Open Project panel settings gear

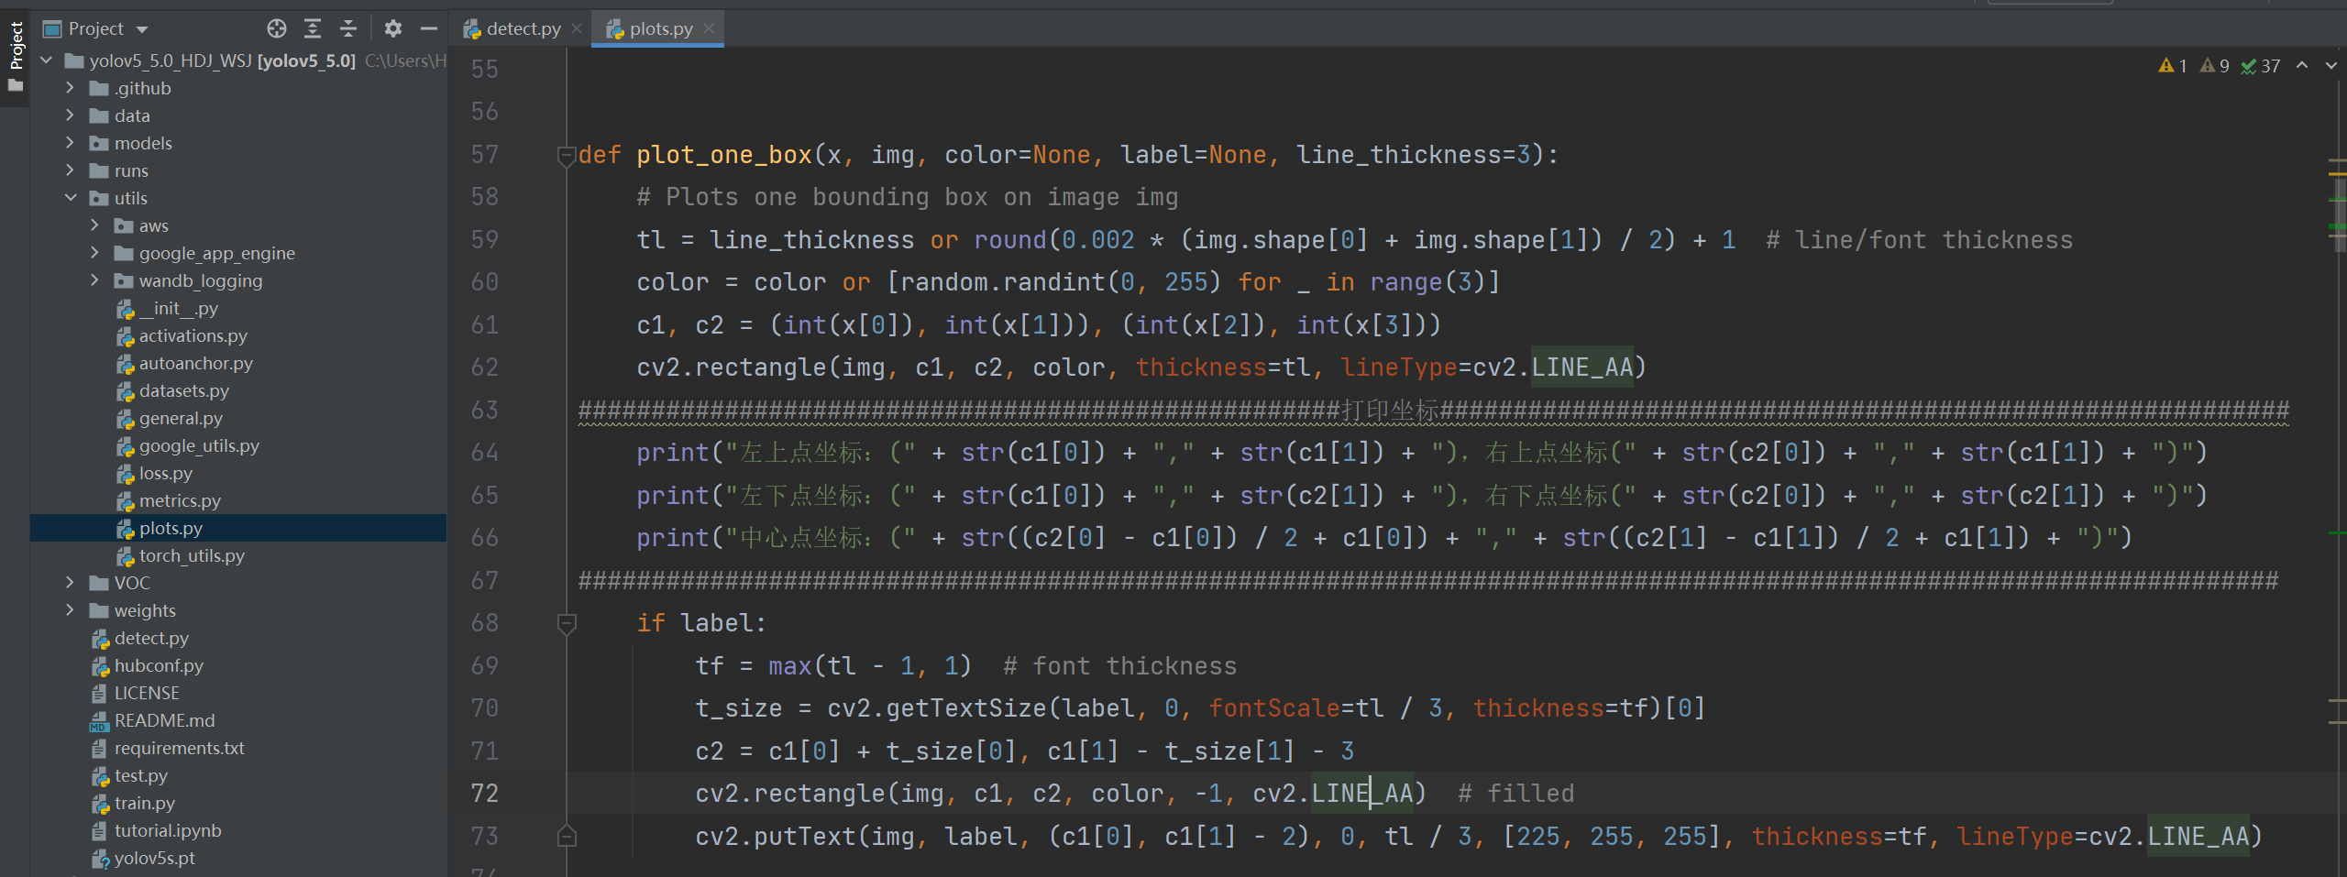[x=393, y=28]
